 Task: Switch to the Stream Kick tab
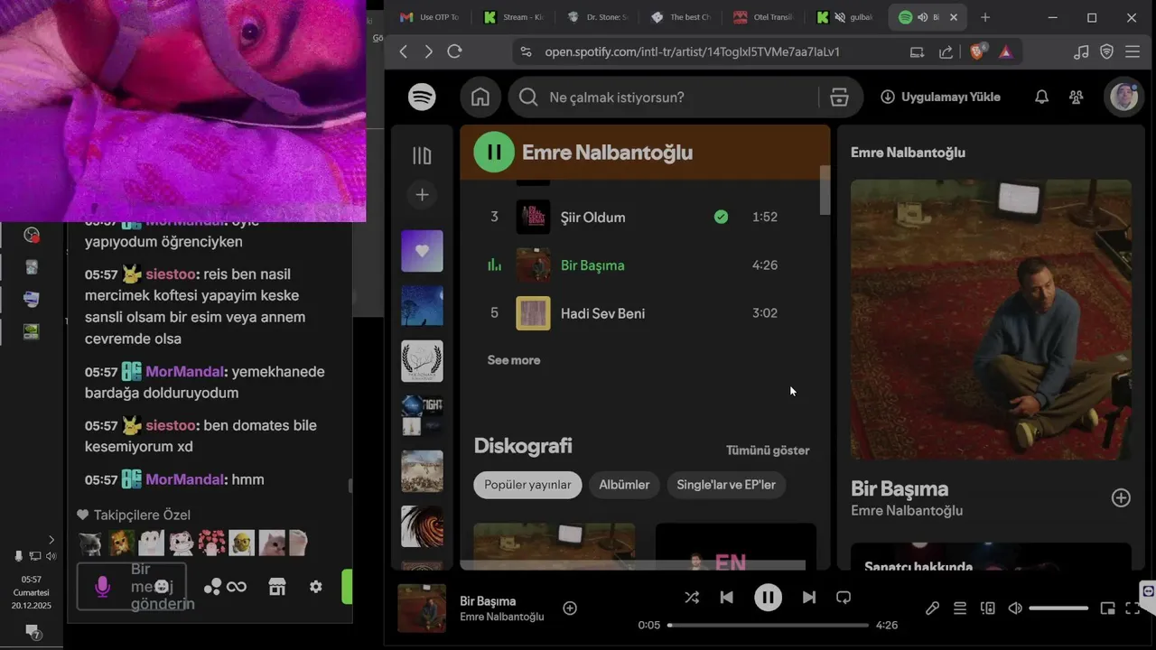tap(514, 17)
